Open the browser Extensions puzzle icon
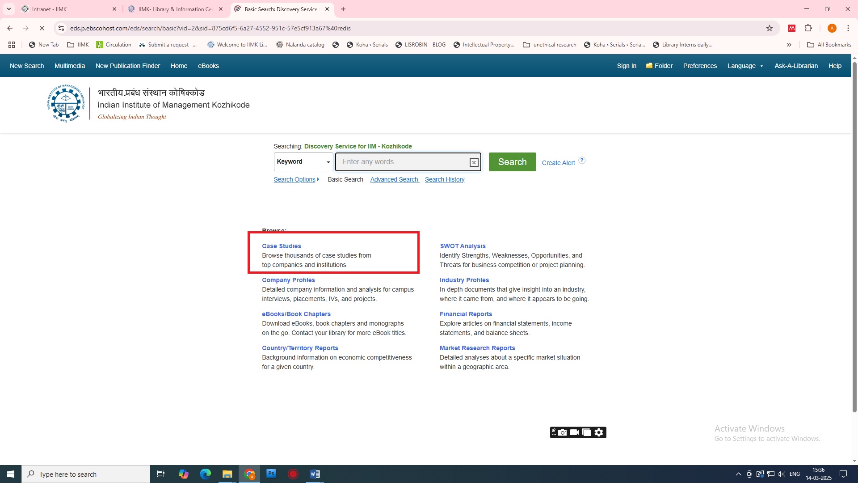This screenshot has height=483, width=858. pos(808,28)
